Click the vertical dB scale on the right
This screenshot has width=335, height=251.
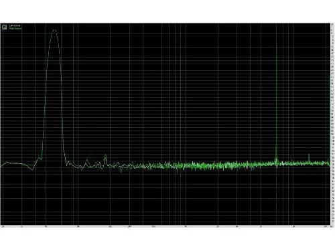pos(333,124)
